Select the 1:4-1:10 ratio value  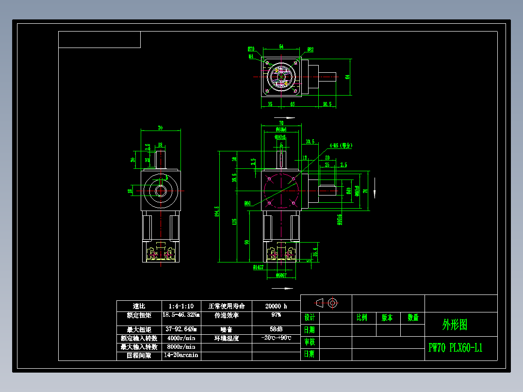click(x=182, y=306)
